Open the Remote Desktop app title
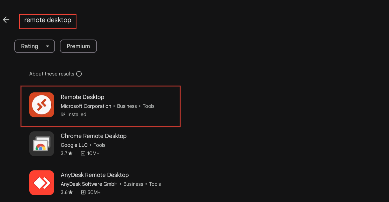Image resolution: width=389 pixels, height=202 pixels. 83,97
